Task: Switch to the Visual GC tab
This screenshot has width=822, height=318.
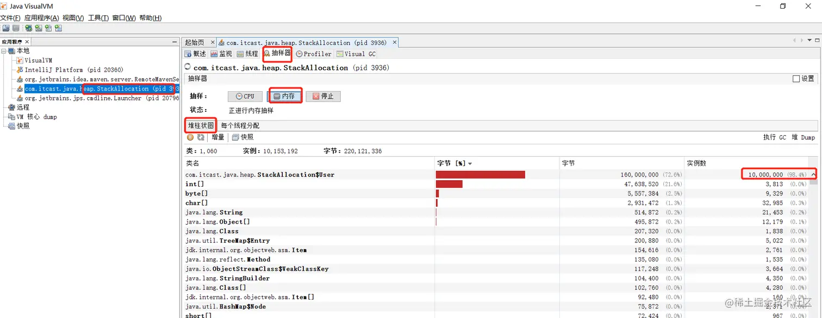Action: [x=356, y=54]
